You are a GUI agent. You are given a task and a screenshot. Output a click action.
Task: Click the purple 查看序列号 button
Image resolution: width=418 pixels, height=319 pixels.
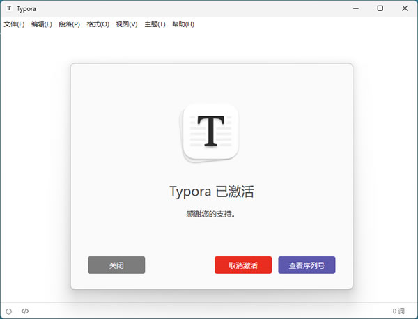pyautogui.click(x=307, y=265)
